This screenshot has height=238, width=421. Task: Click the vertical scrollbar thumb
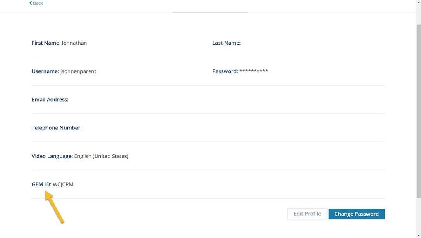coord(419,111)
